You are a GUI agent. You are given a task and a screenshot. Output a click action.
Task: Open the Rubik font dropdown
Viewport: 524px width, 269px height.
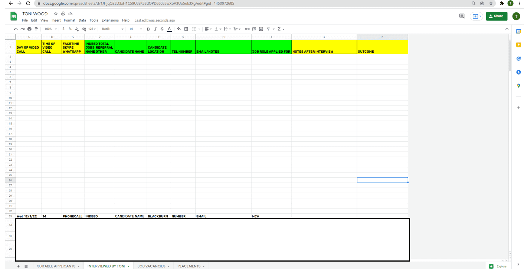[x=112, y=29]
